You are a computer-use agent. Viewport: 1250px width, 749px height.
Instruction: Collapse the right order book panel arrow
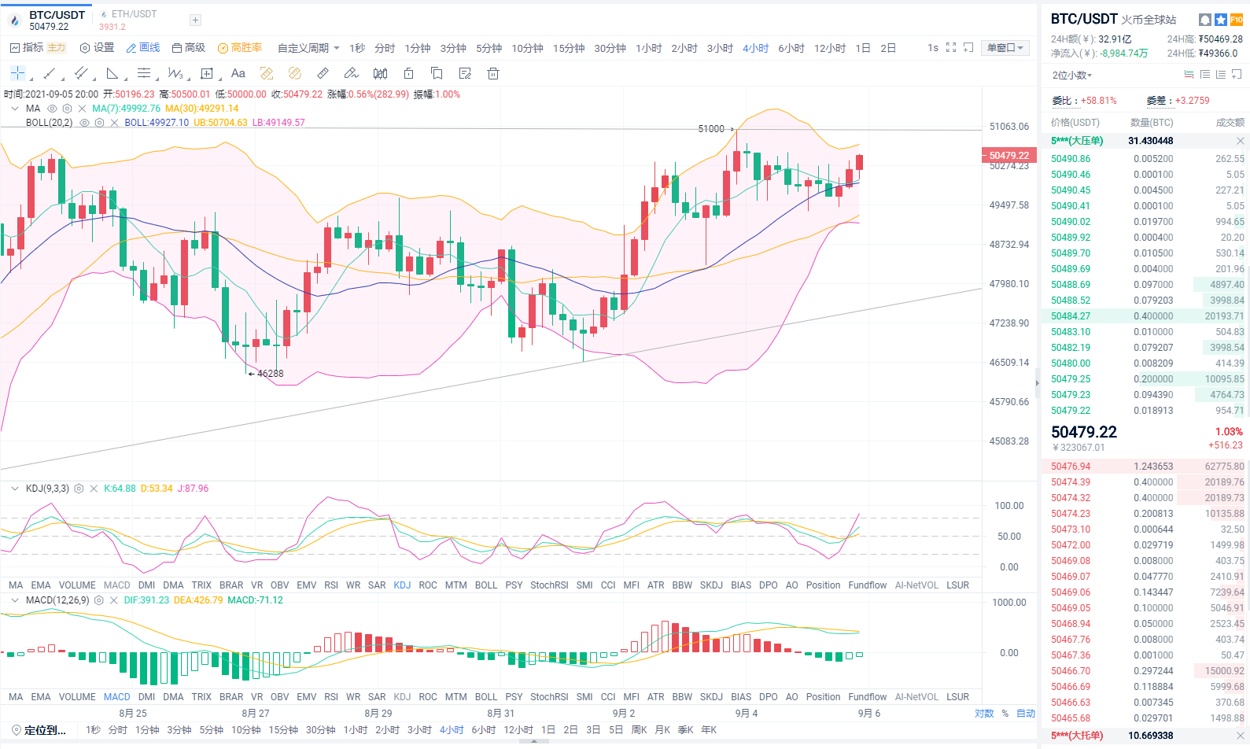pos(1037,383)
